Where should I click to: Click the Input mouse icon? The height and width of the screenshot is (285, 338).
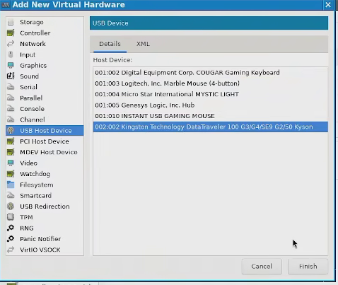(11, 54)
